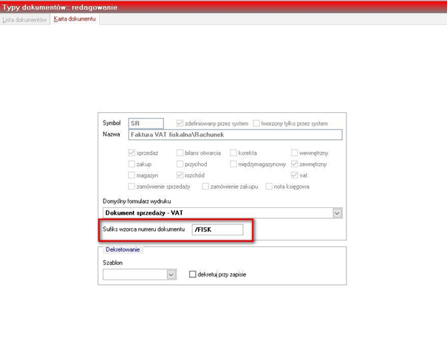Click the Sufiks wzorca numeru dokumentu label

click(x=143, y=229)
